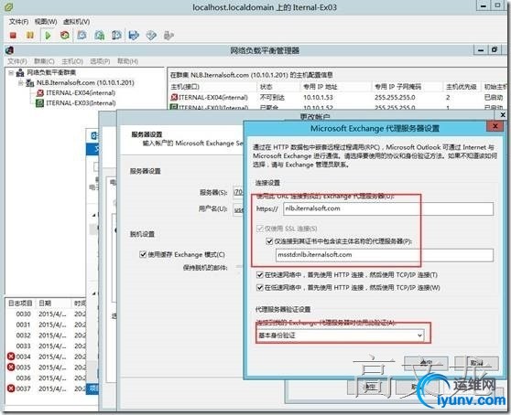Click the yellow pause VM toolbar icon
Screen dimensions: 511x415
pos(30,35)
